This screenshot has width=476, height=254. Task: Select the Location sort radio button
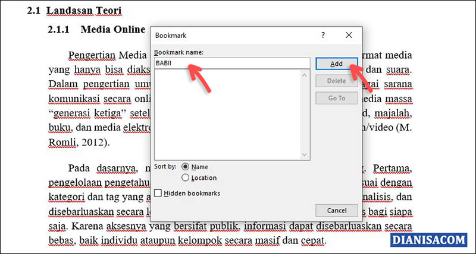pyautogui.click(x=185, y=177)
